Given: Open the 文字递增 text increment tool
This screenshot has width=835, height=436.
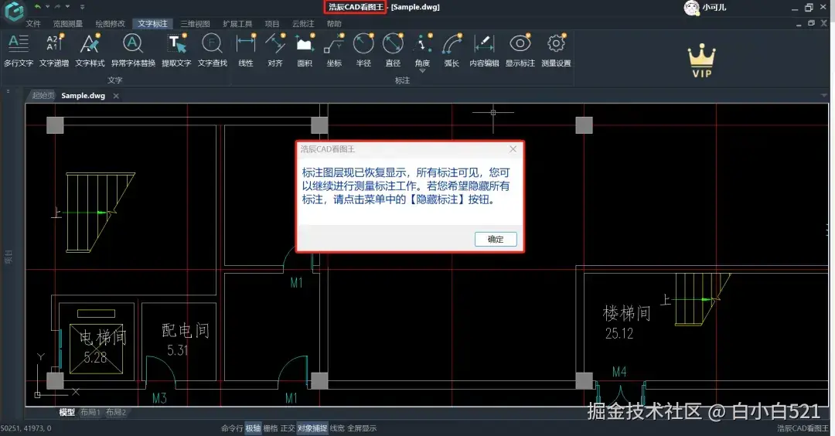Looking at the screenshot, I should pyautogui.click(x=54, y=50).
